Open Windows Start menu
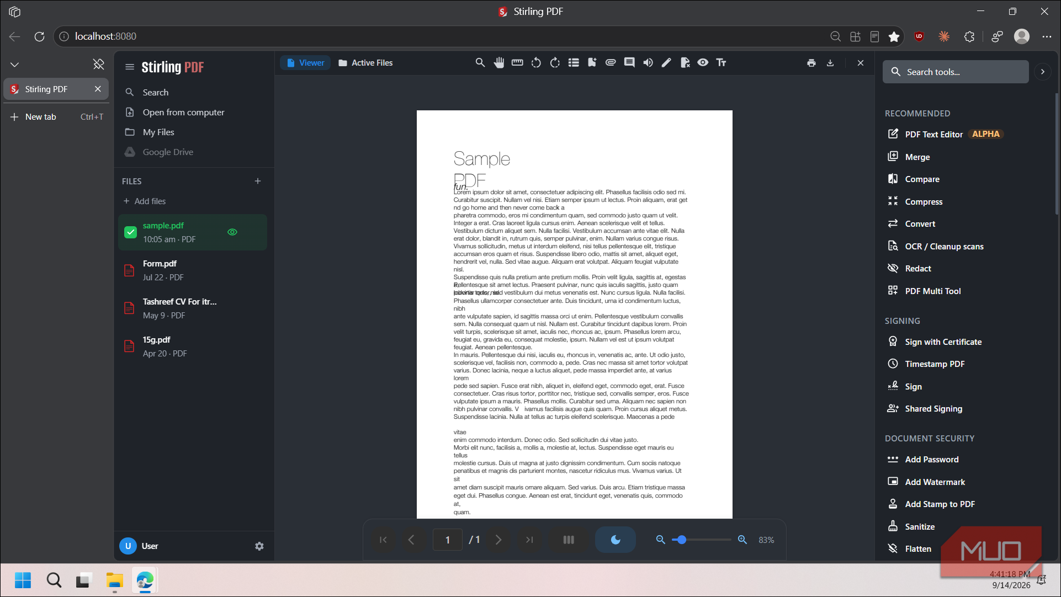 pos(23,580)
